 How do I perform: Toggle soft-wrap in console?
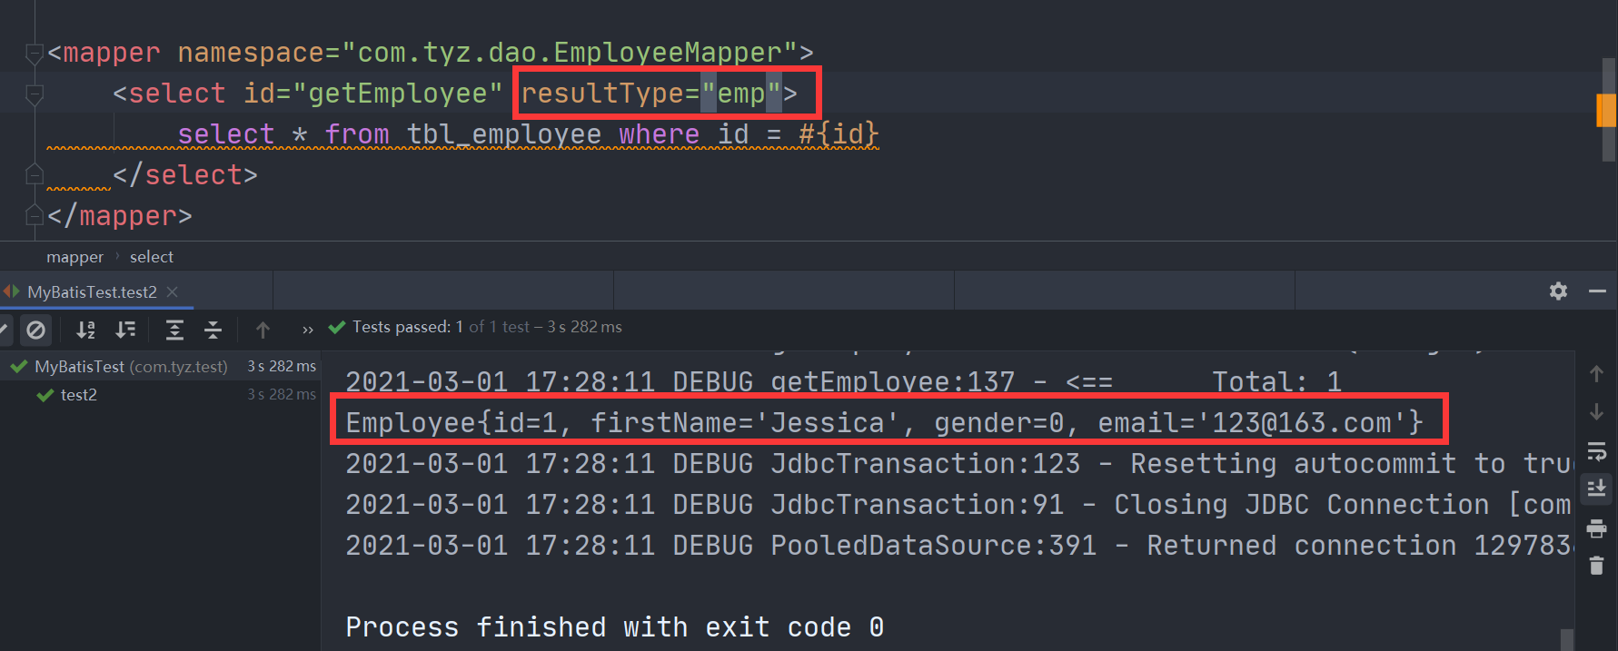pyautogui.click(x=1596, y=451)
